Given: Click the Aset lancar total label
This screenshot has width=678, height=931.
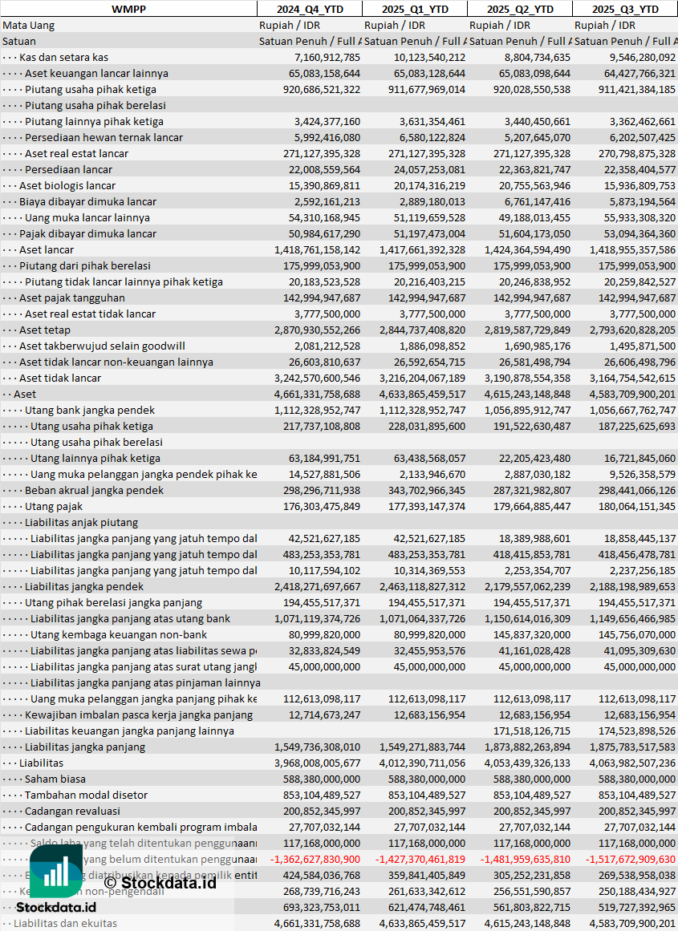Looking at the screenshot, I should (47, 250).
